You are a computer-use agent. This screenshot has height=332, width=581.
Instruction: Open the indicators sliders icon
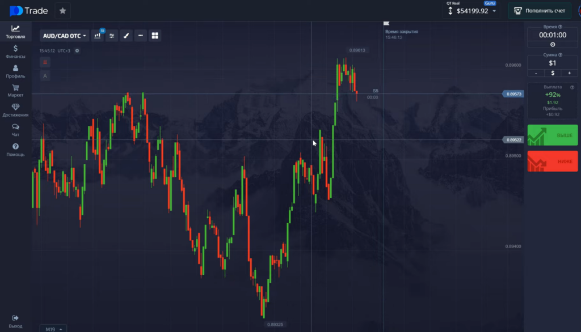tap(112, 36)
